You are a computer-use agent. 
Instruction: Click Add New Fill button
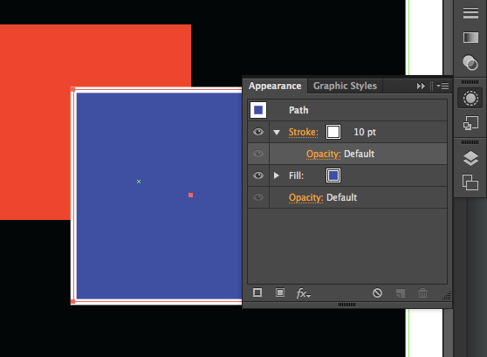coord(280,292)
